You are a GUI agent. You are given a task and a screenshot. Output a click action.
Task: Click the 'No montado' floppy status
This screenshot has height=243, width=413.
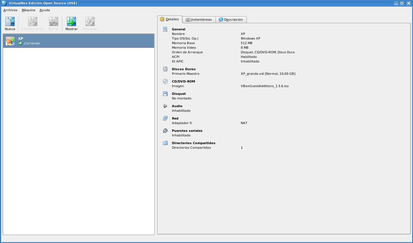[182, 98]
